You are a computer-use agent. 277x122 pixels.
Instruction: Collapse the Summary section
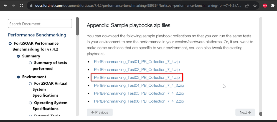19,56
